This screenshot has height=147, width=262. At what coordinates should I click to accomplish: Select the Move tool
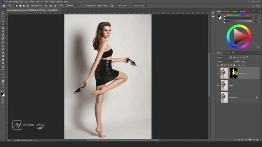tap(3, 13)
